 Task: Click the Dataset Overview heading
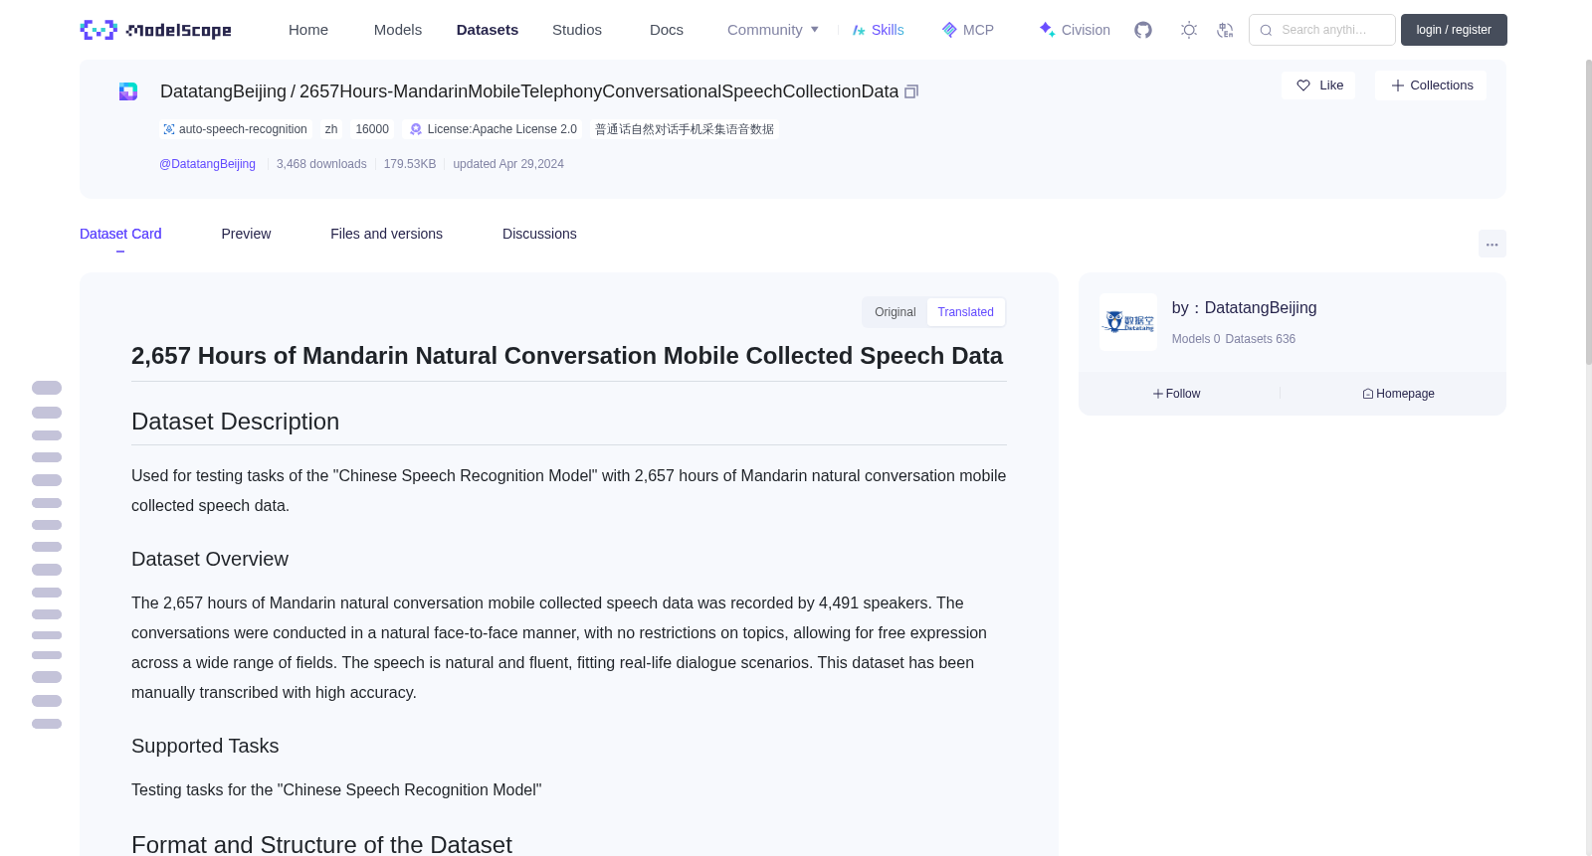pos(210,559)
